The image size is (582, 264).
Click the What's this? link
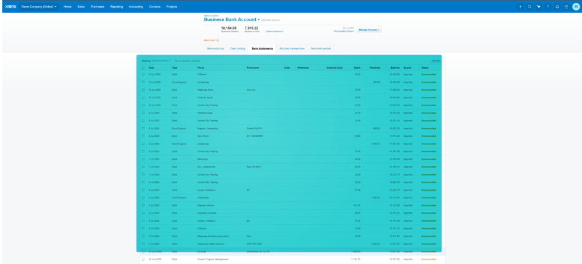[209, 40]
